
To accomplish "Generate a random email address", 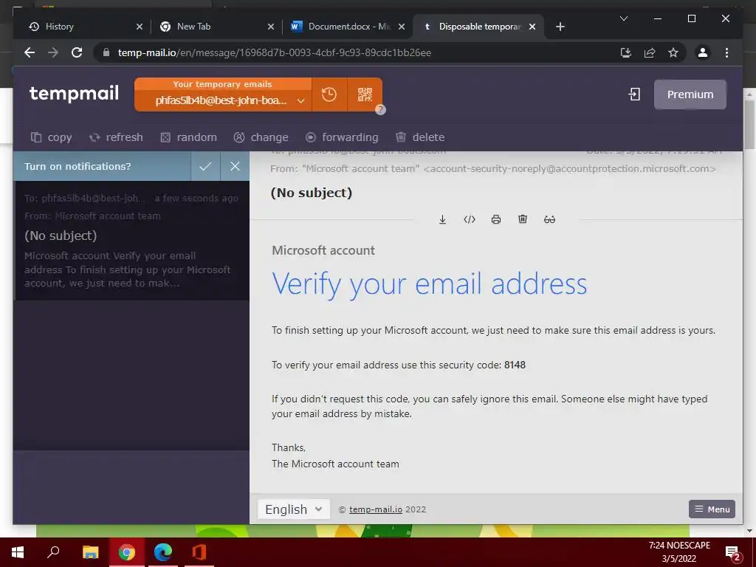I will [x=188, y=137].
